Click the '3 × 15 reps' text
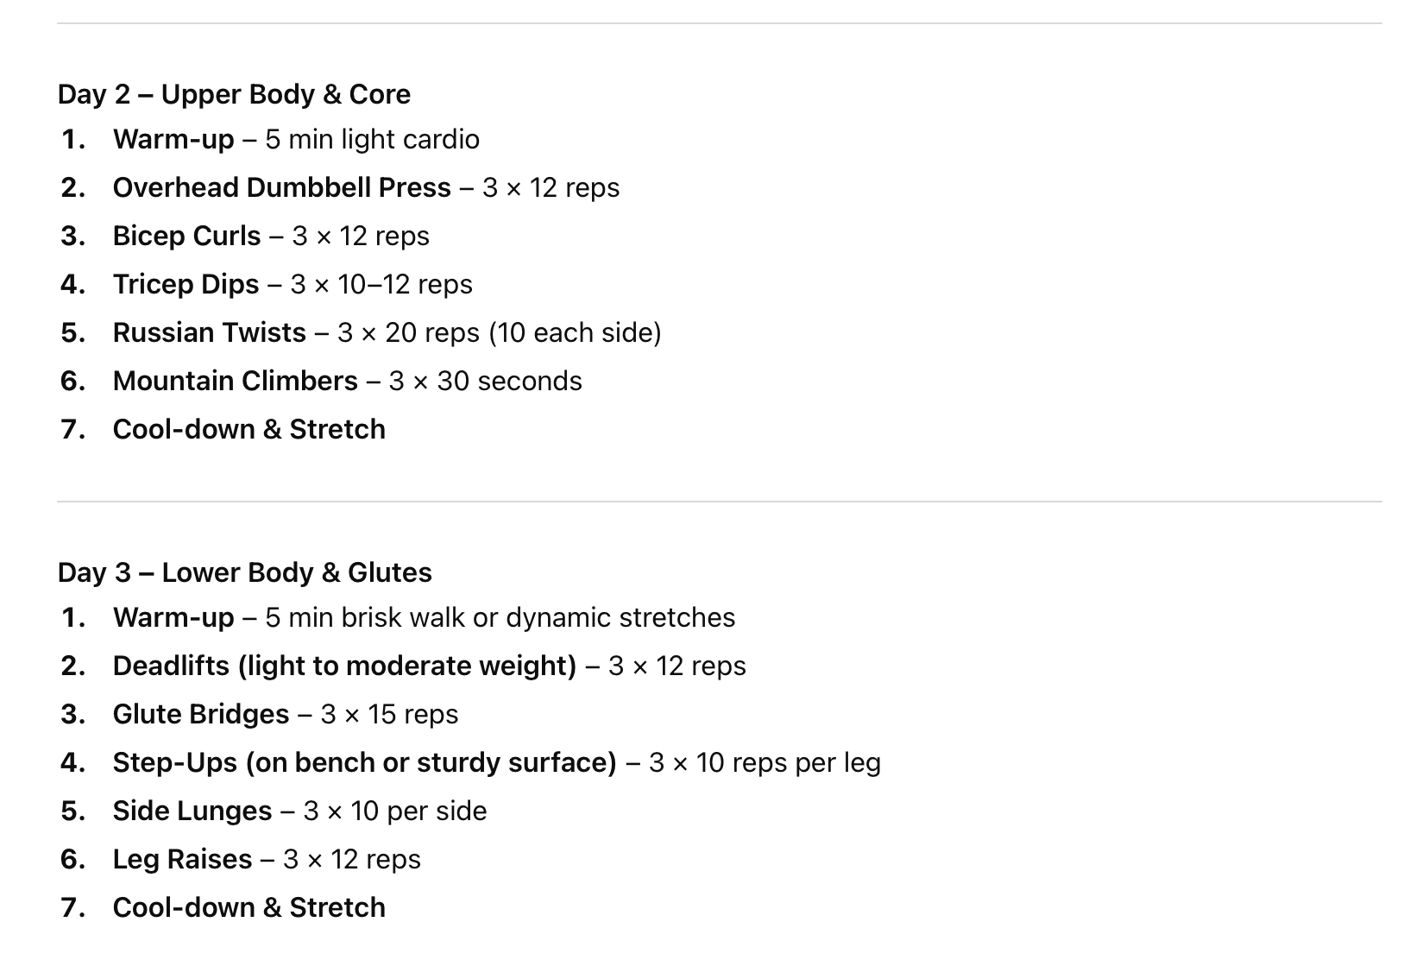The height and width of the screenshot is (960, 1422). [x=389, y=714]
